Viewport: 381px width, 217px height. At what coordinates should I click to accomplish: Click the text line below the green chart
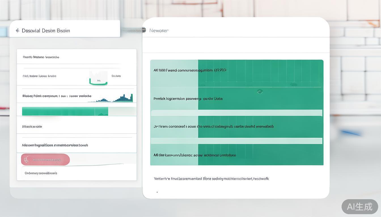coord(211,179)
